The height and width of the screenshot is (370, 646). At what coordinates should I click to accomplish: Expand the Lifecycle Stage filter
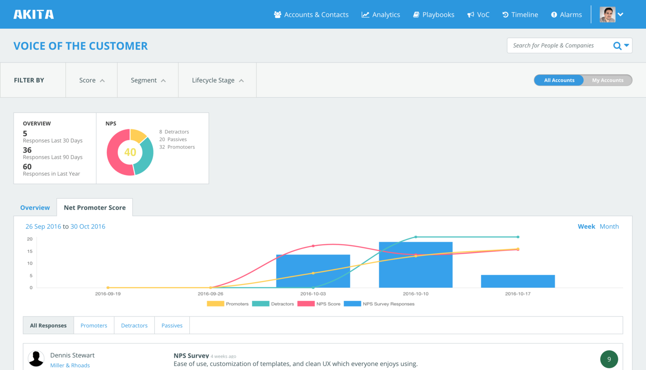pos(218,80)
